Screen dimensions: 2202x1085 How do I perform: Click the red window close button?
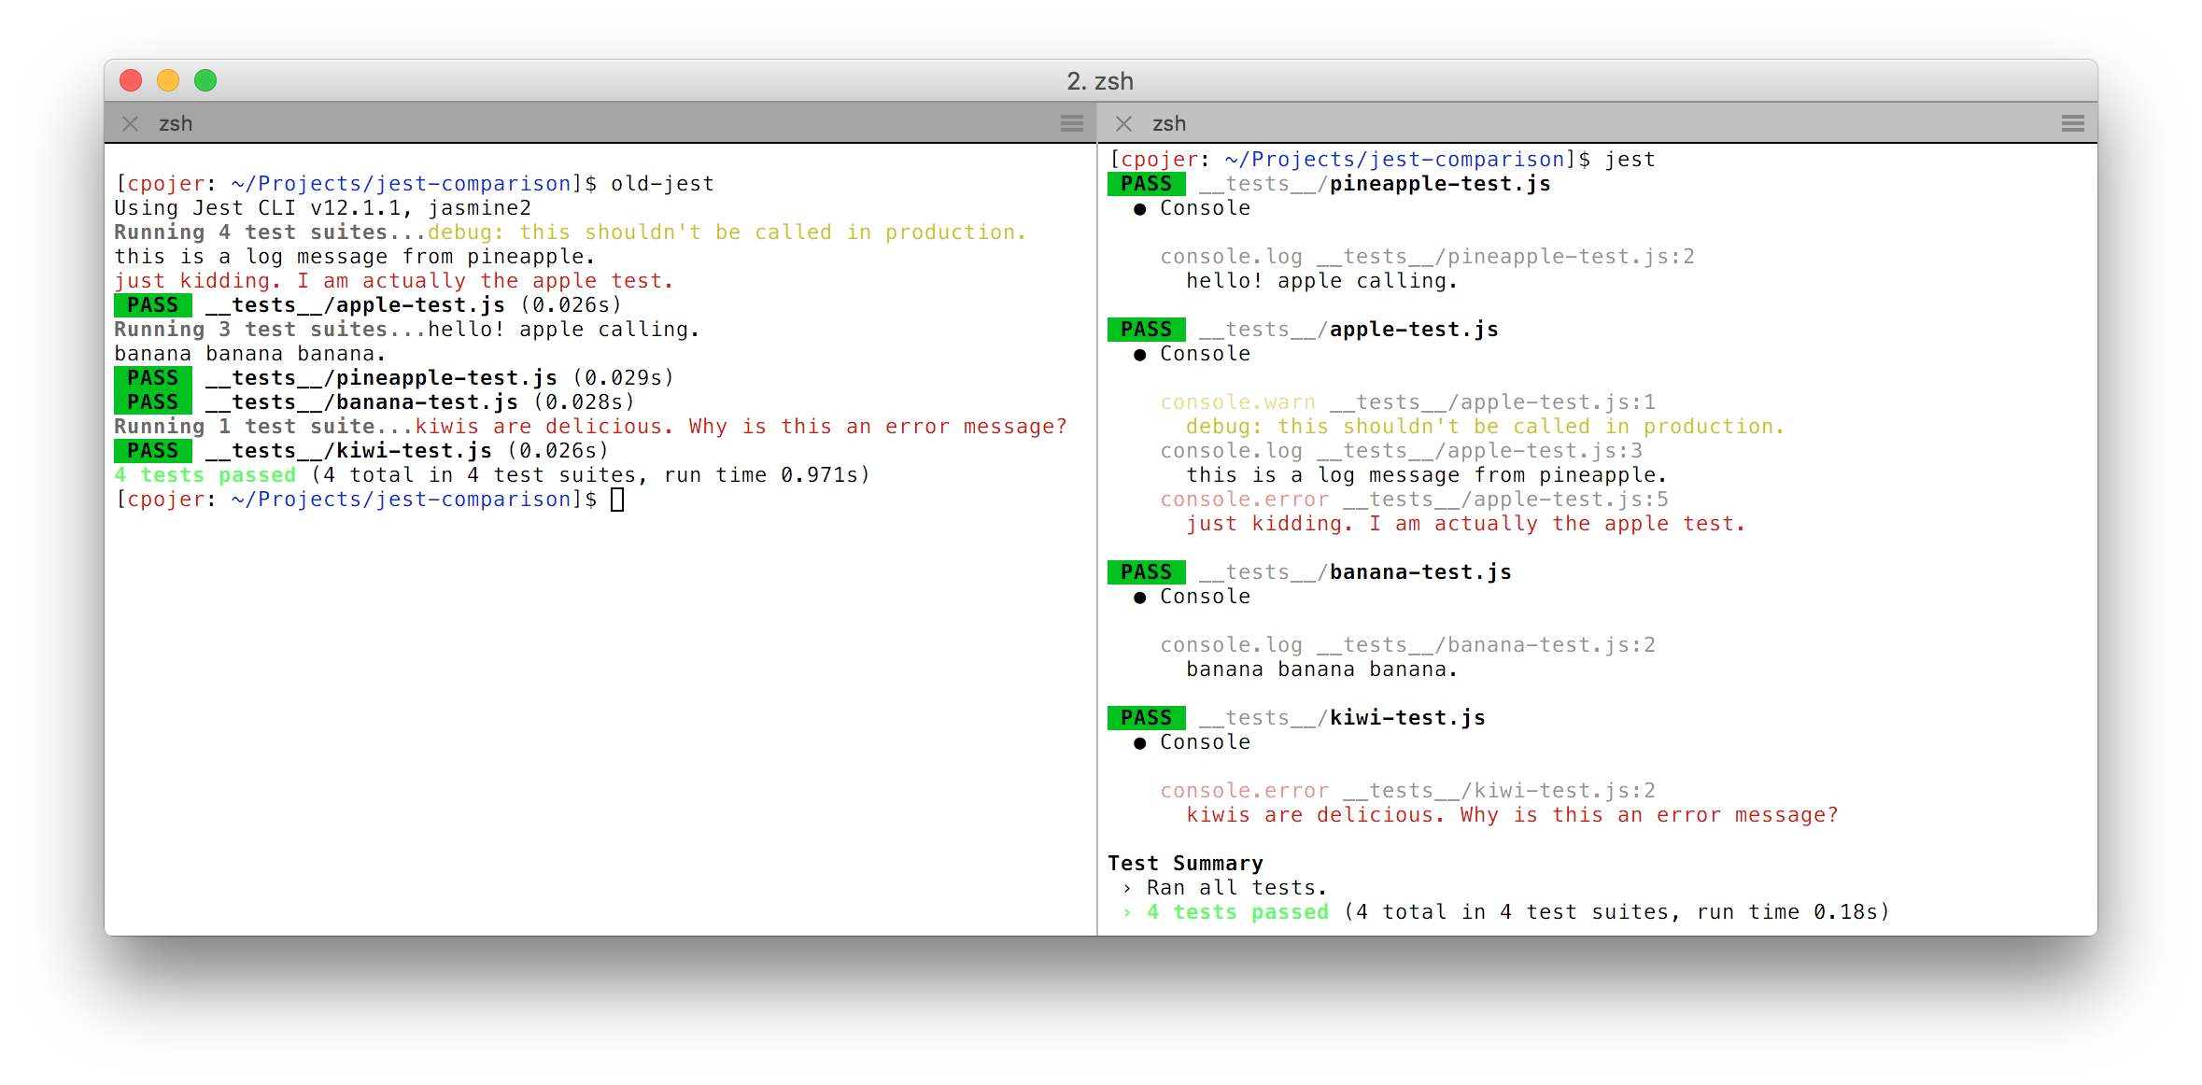[x=131, y=81]
